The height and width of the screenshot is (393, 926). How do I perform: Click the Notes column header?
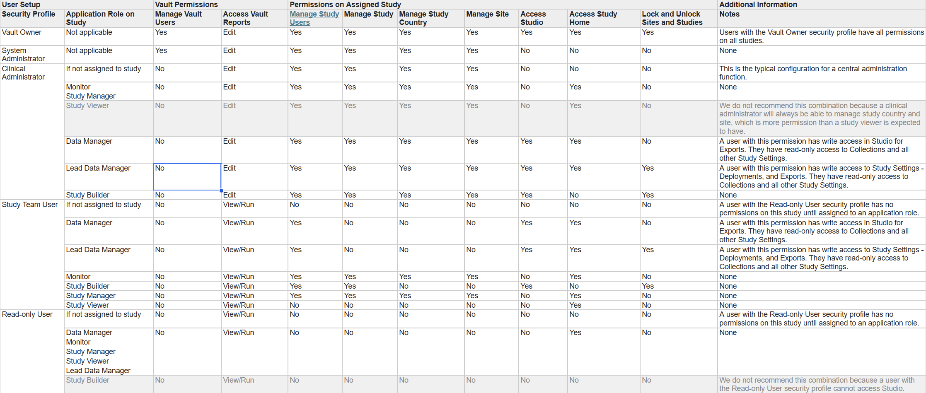729,14
